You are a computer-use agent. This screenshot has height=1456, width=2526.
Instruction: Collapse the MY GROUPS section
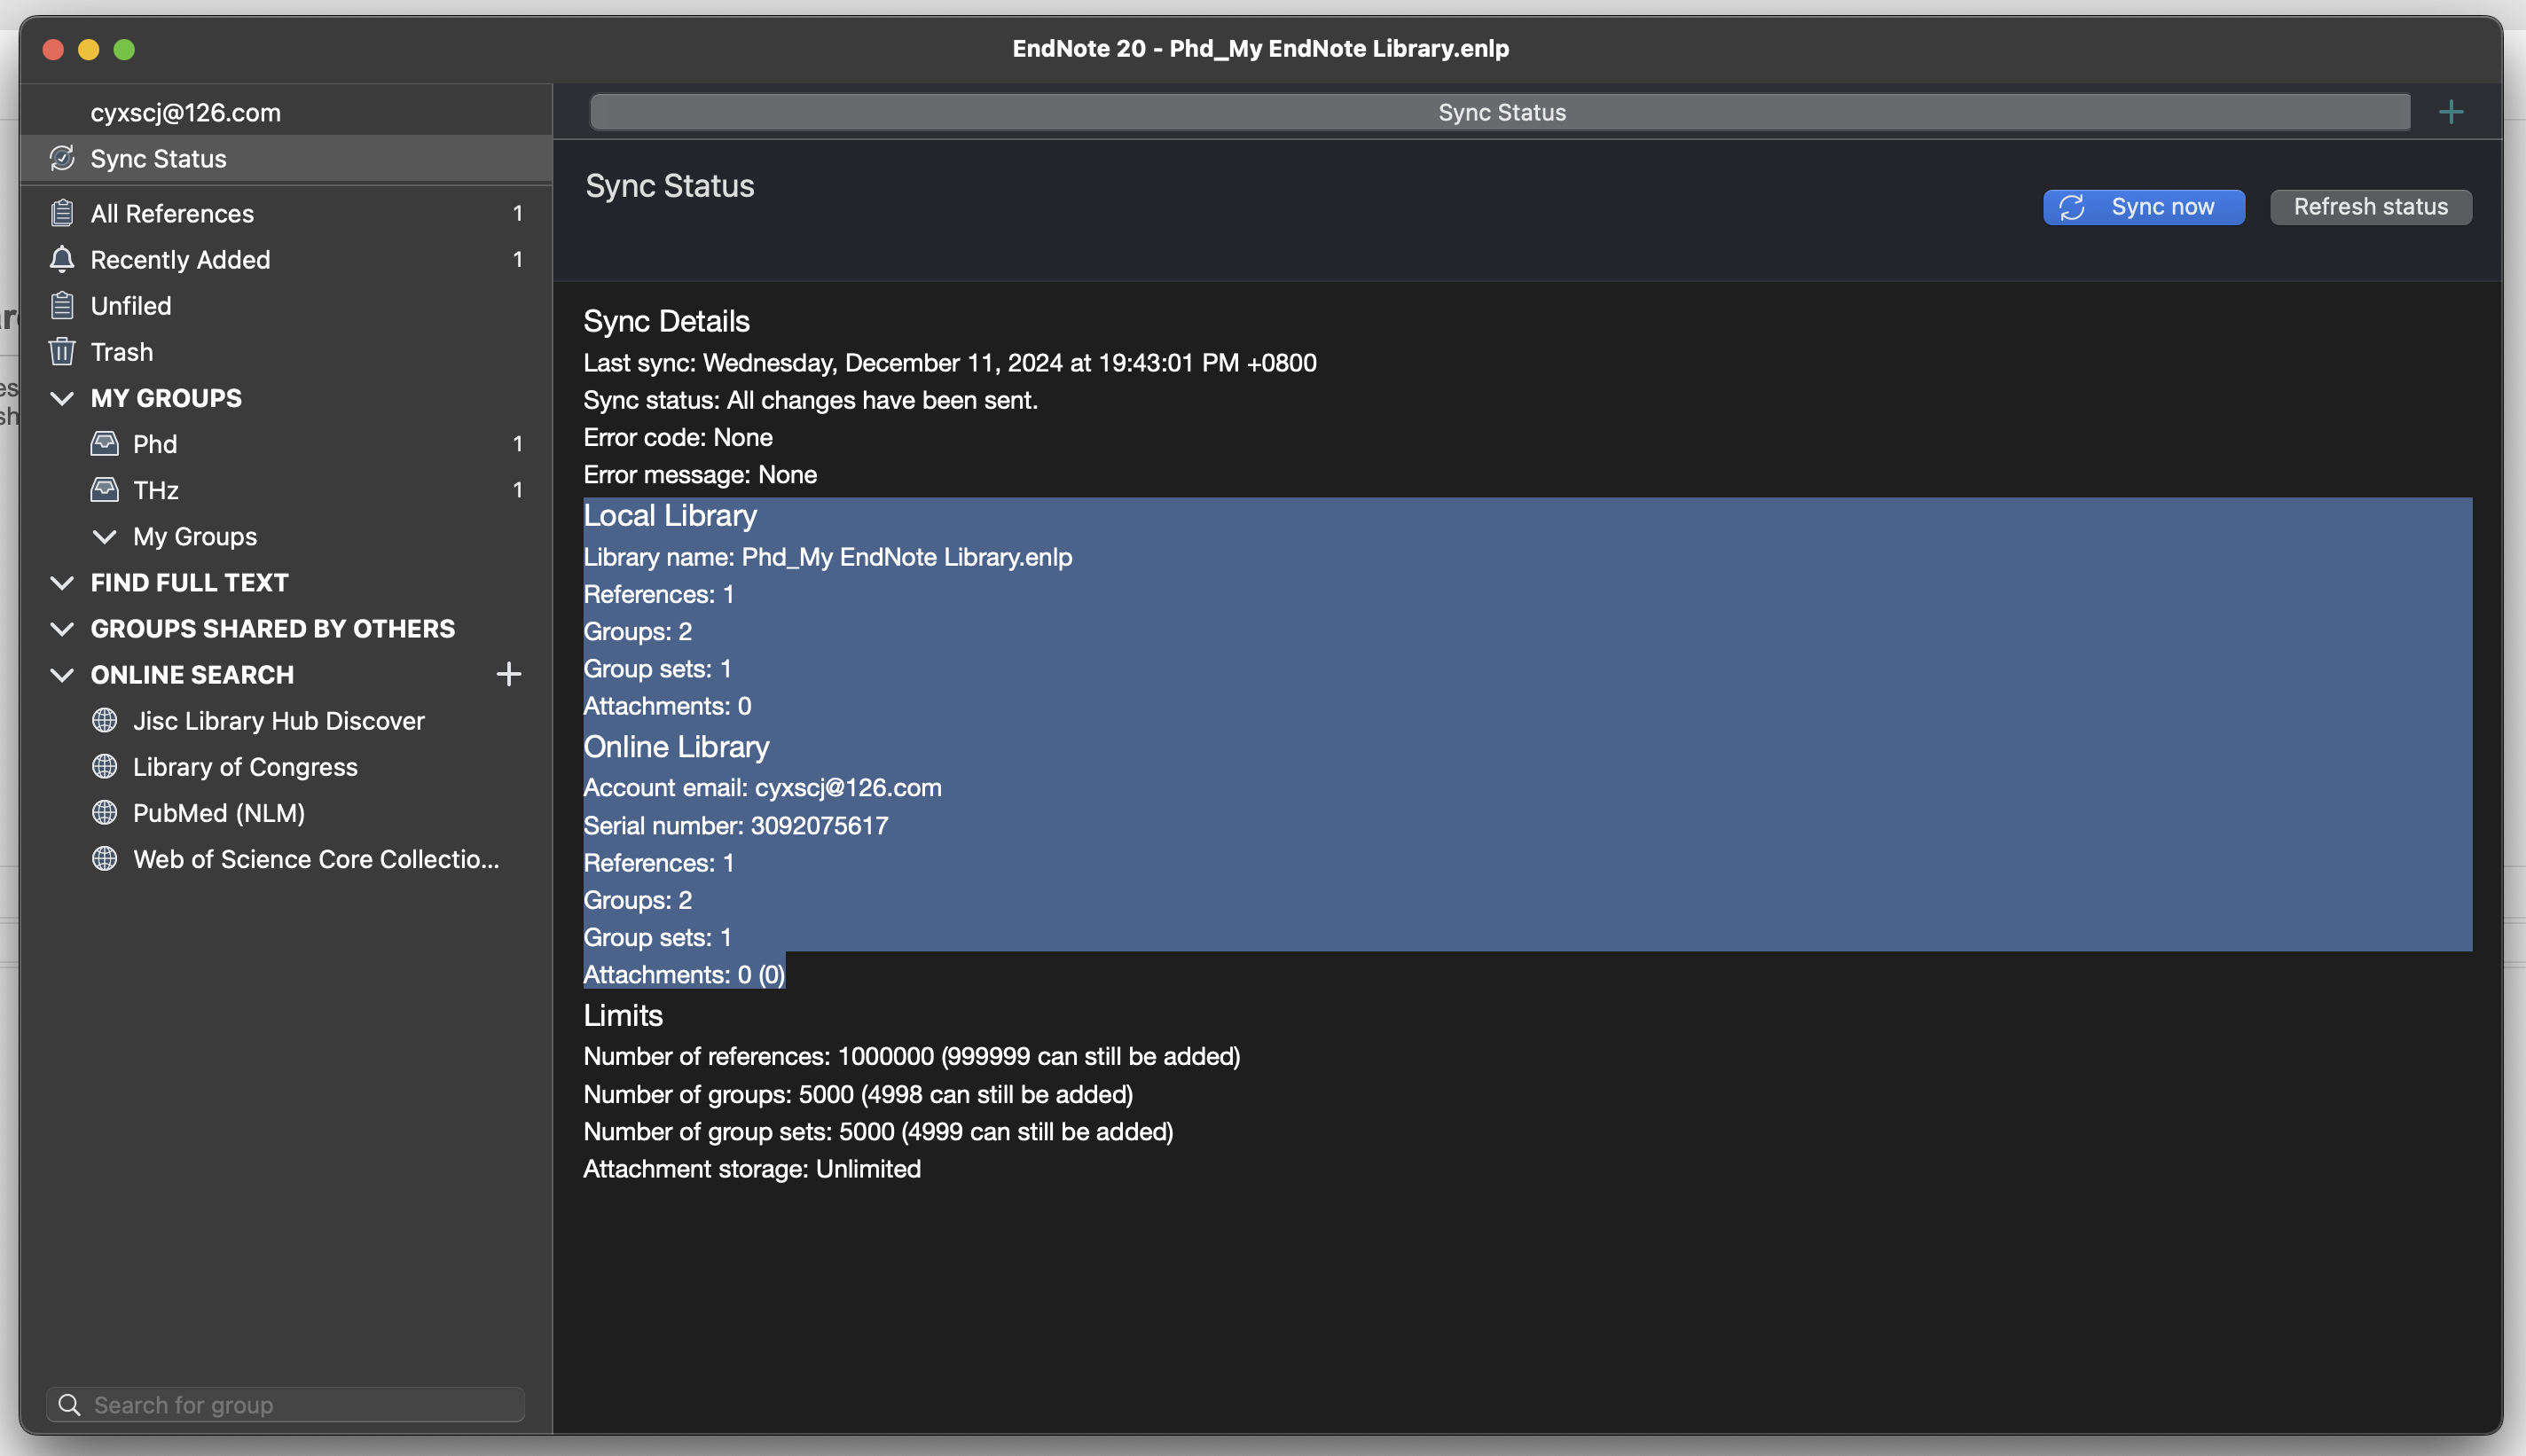tap(62, 398)
